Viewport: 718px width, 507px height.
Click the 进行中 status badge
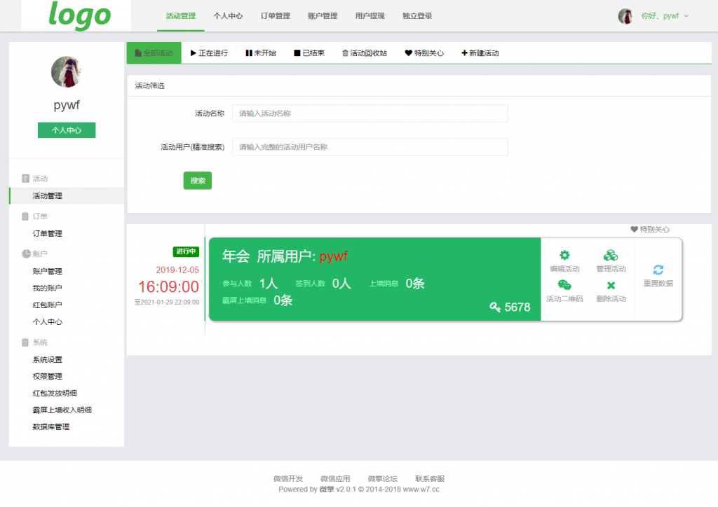(x=186, y=251)
